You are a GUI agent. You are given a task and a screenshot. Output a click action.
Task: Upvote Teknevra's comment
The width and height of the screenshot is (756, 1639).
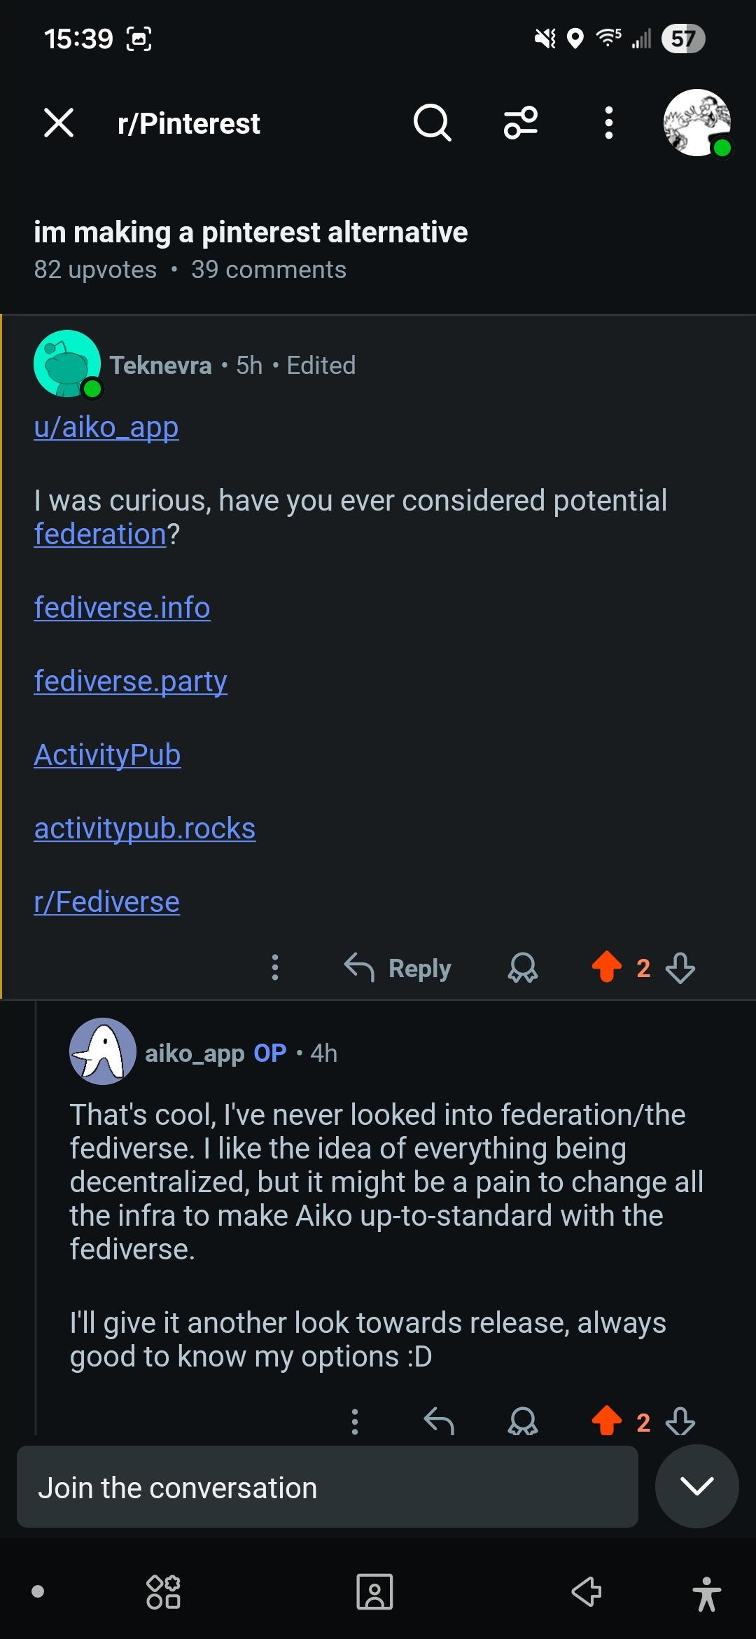(x=606, y=967)
